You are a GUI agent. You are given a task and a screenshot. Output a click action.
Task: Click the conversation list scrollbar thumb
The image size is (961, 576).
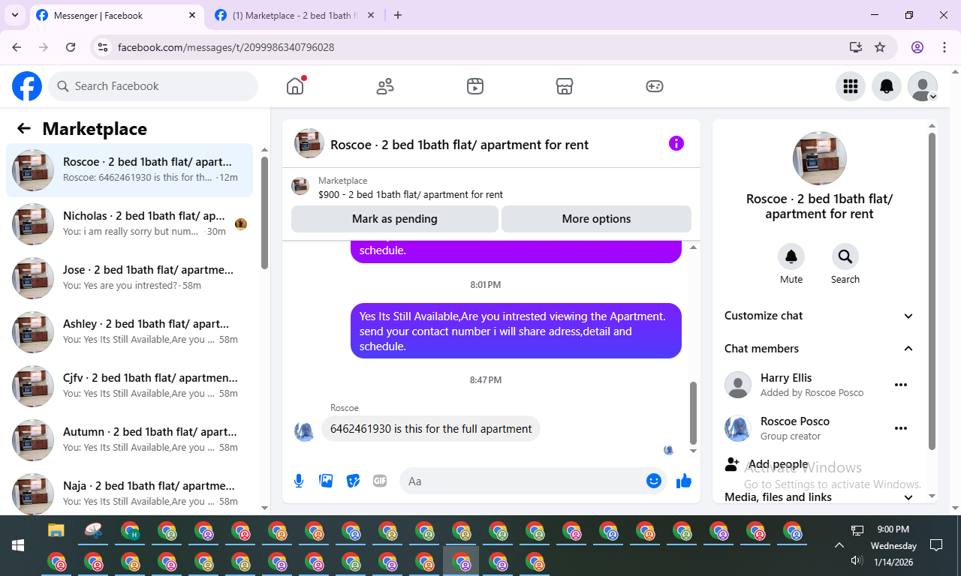[x=264, y=212]
